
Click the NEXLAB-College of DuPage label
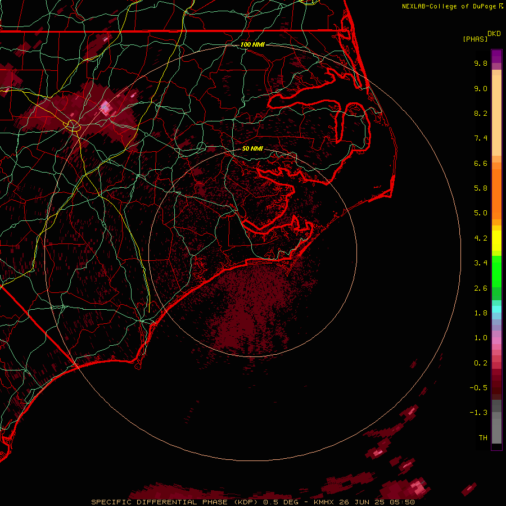[x=449, y=6]
